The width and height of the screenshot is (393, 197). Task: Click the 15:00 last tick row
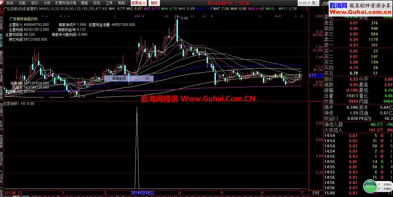point(358,193)
